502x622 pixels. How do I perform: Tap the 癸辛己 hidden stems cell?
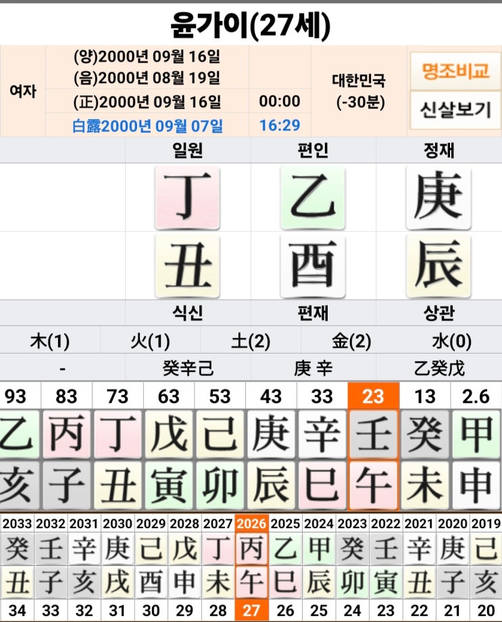pyautogui.click(x=188, y=368)
